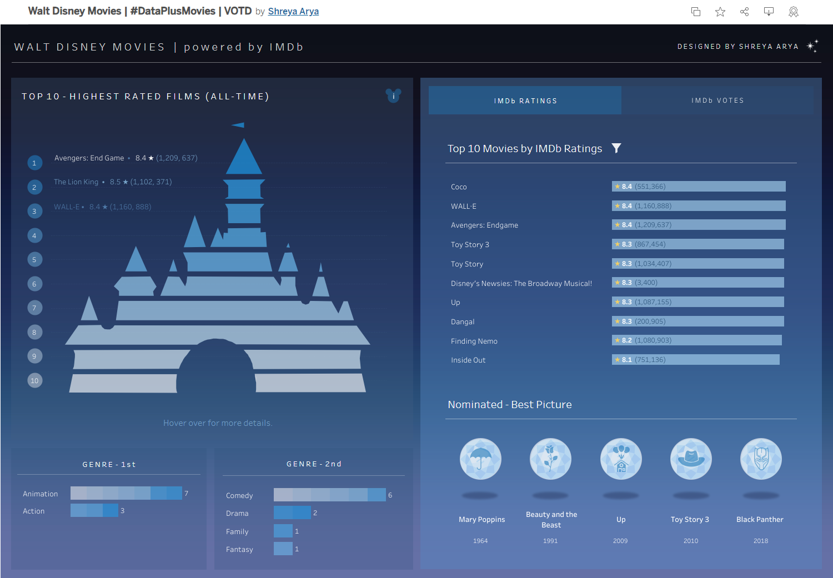Click the Fantasy genre bar
833x578 pixels.
(283, 549)
